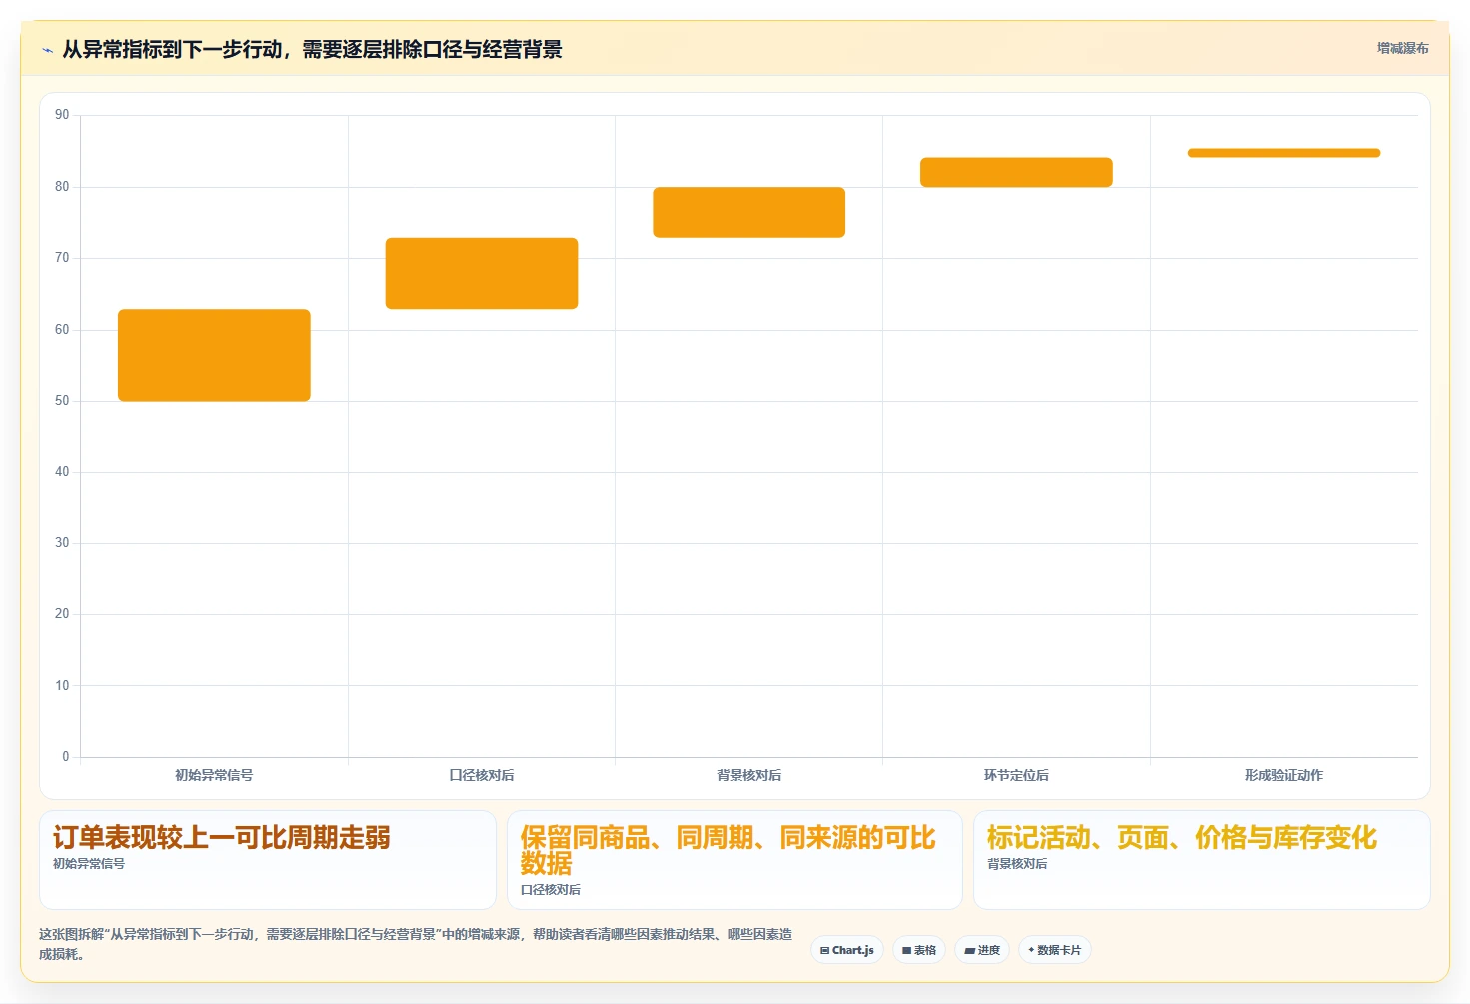Click the 增减瀑布 label in the header

pos(1402,48)
